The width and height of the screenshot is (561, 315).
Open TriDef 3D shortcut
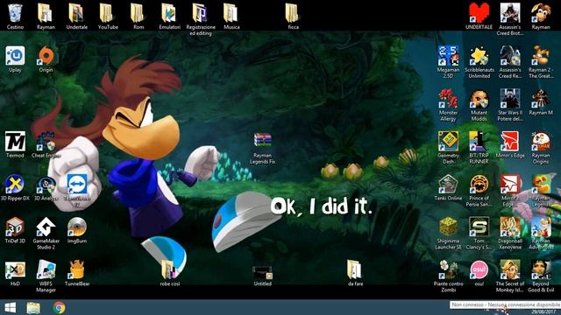click(x=15, y=227)
